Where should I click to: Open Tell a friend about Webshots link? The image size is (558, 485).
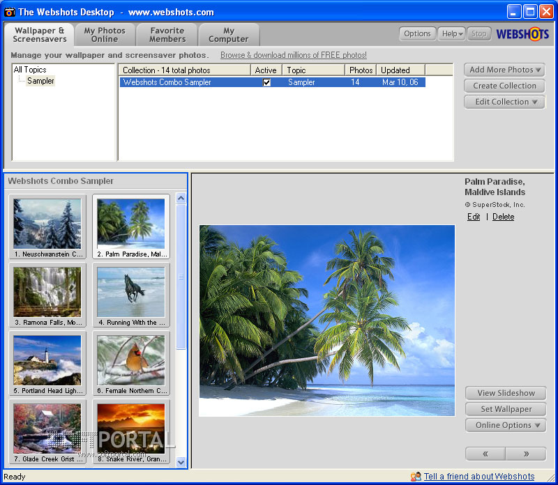point(479,477)
